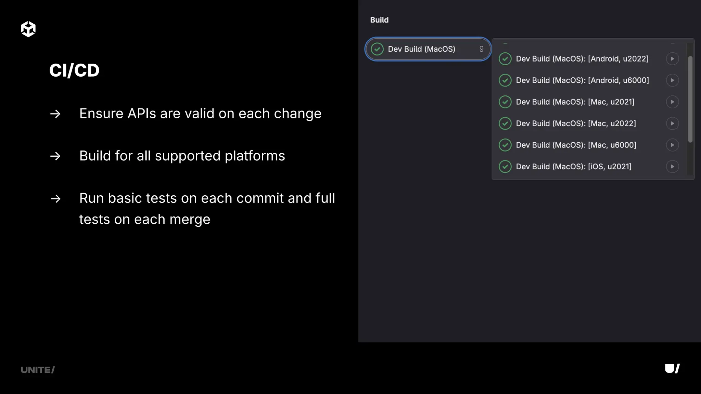Image resolution: width=701 pixels, height=394 pixels.
Task: Click the arrow bullet beside Build for all
Action: tap(55, 156)
